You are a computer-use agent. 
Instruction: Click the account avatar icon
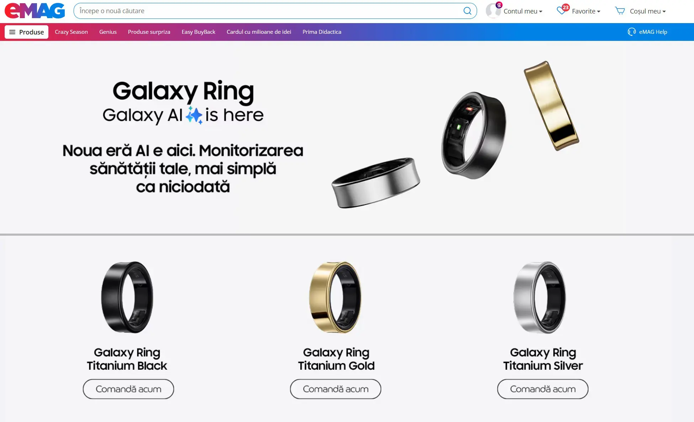[x=493, y=11]
